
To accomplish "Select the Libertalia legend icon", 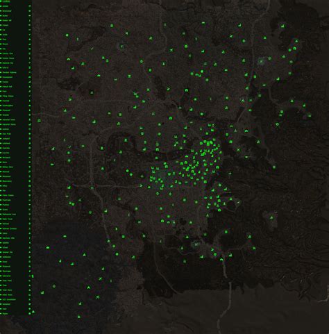I will point(30,148).
